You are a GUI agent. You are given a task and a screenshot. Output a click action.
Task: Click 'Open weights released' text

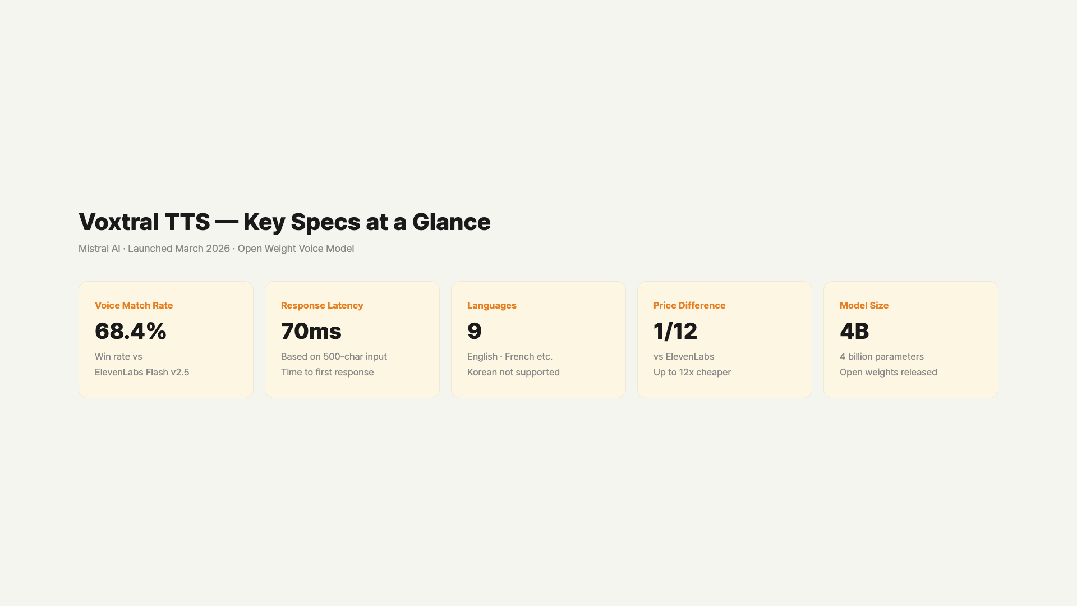pyautogui.click(x=889, y=372)
